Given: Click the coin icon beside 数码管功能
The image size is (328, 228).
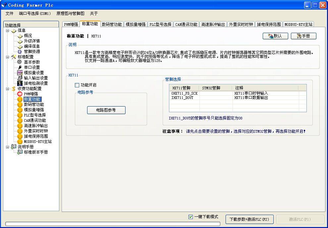Looking at the screenshot, I should pyautogui.click(x=20, y=105).
